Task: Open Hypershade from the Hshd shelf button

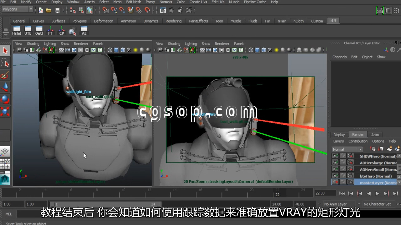Action: (x=17, y=31)
